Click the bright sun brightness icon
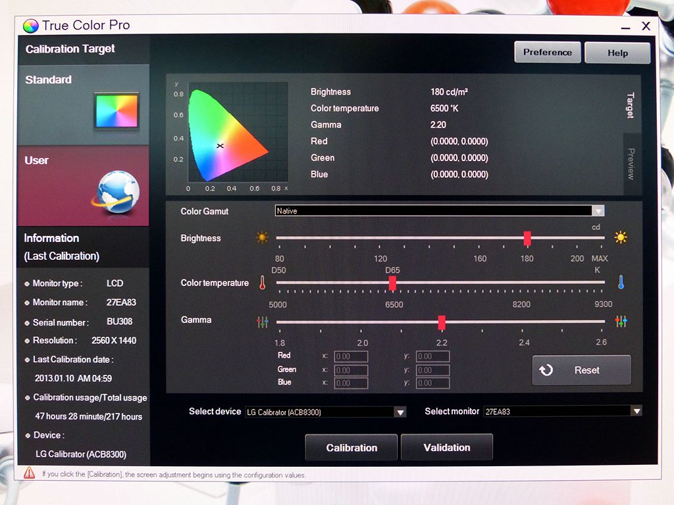This screenshot has width=674, height=505. point(620,237)
